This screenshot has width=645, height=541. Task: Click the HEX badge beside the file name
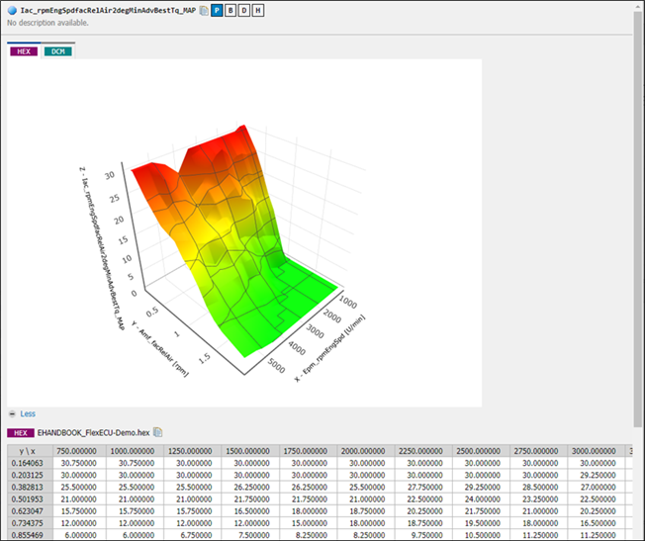[x=21, y=432]
